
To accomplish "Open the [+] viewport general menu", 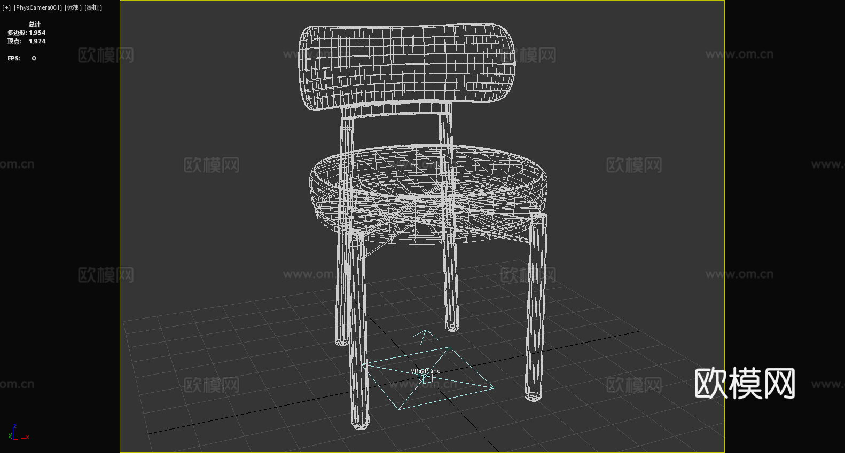I will tap(6, 7).
